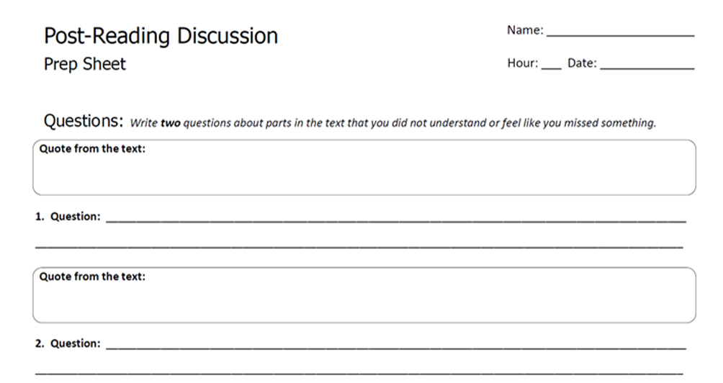Click the bold word 'two' in instructions
The image size is (723, 383).
(x=170, y=123)
